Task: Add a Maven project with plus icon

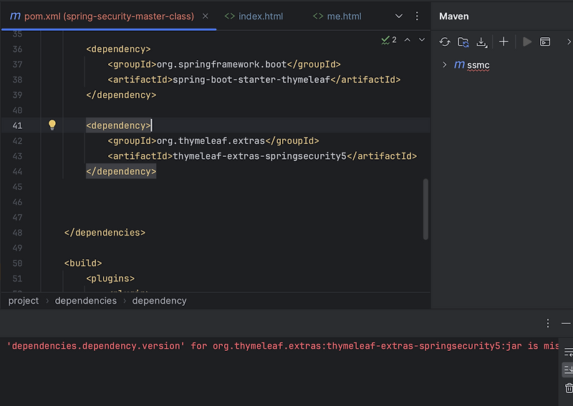Action: pos(504,42)
